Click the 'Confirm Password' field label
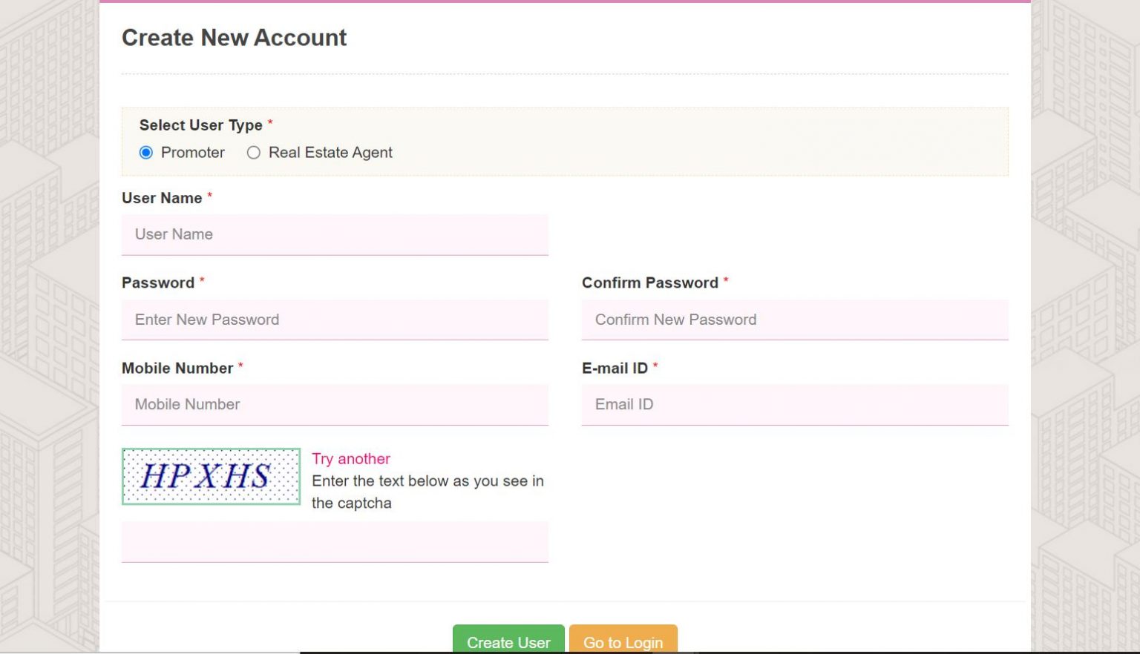Screen dimensions: 1140x654 click(x=649, y=283)
